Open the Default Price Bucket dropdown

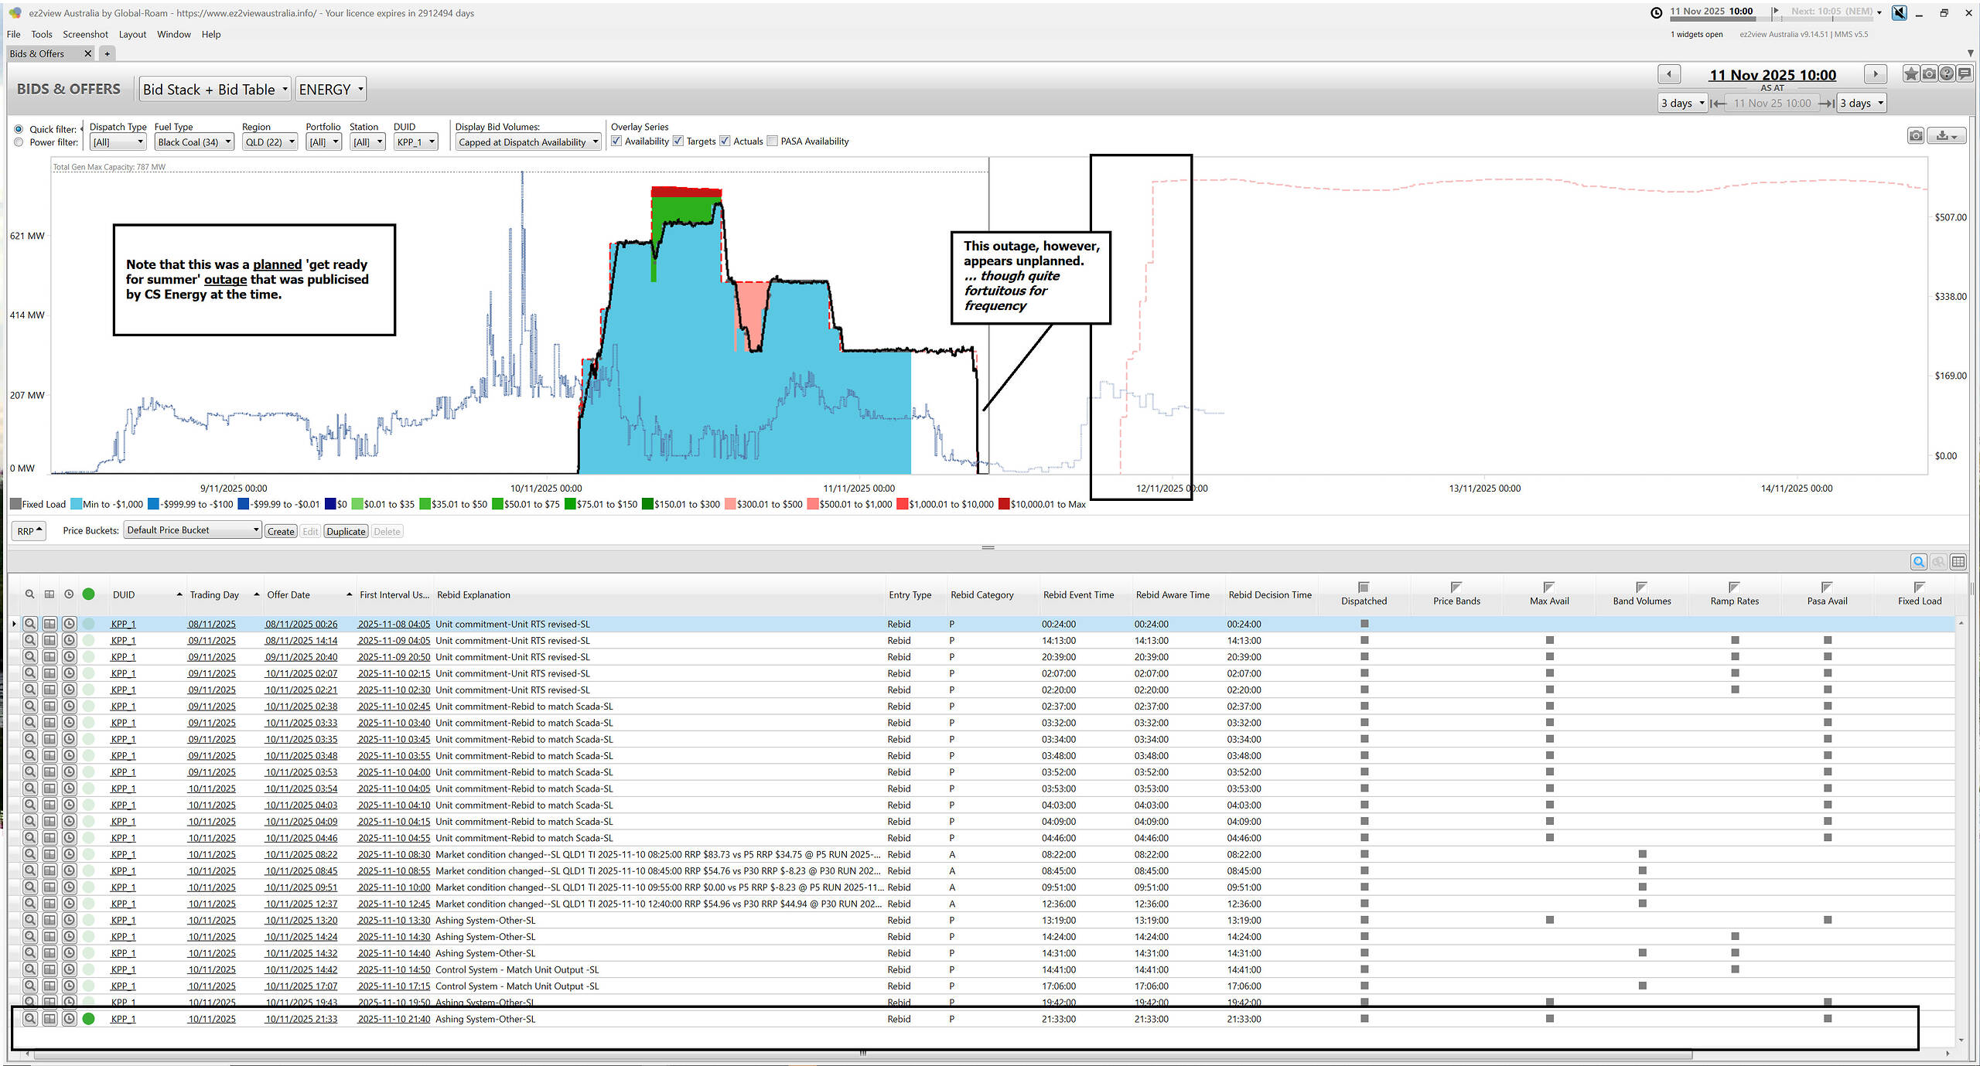coord(193,530)
